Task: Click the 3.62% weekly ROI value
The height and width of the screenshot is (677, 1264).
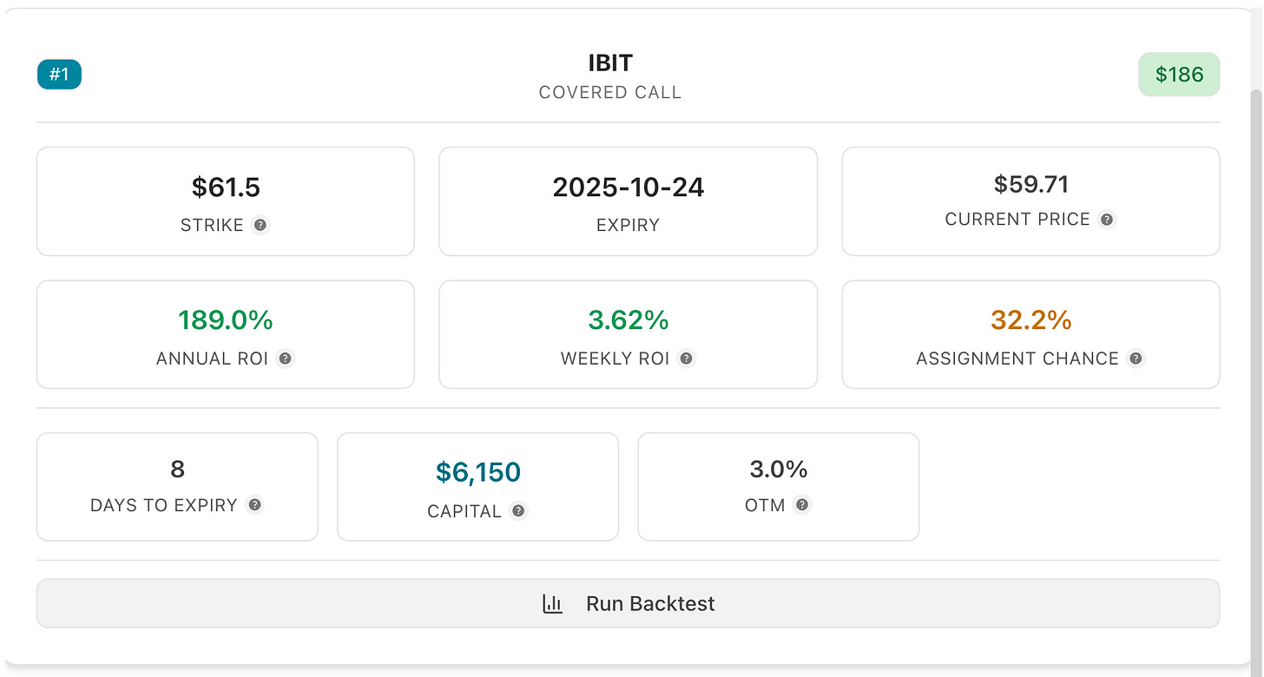Action: point(629,320)
